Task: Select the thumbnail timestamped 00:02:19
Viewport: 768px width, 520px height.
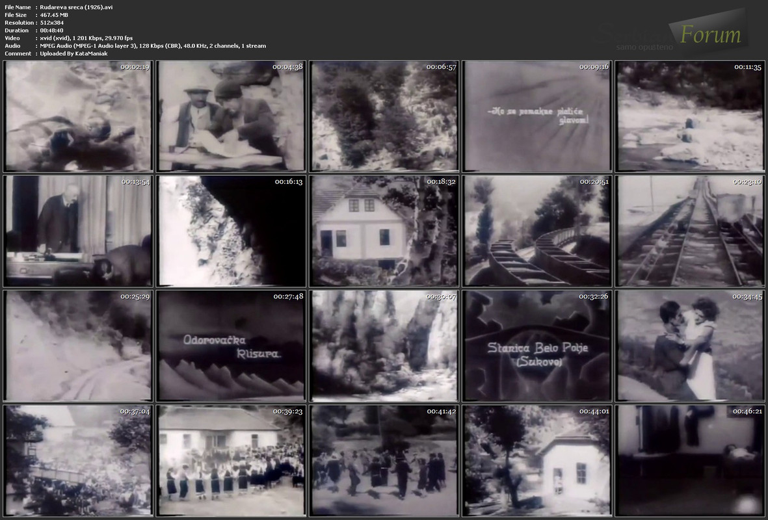Action: tap(79, 116)
